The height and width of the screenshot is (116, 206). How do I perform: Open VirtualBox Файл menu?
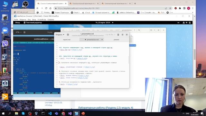16,19
